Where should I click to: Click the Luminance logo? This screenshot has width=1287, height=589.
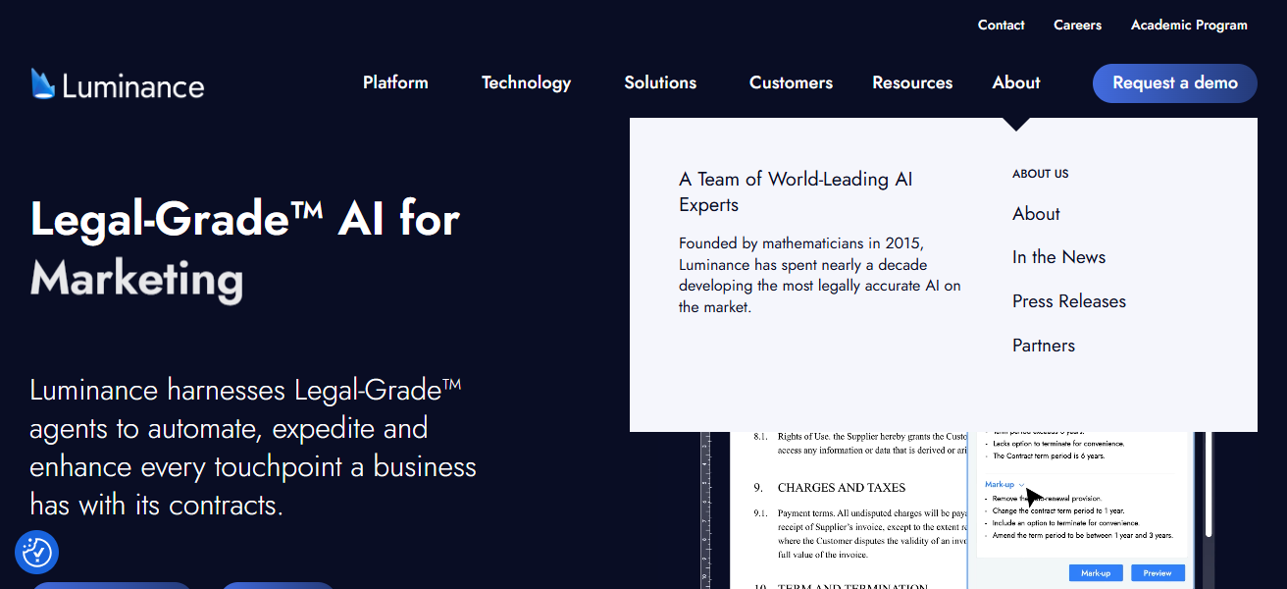(118, 84)
